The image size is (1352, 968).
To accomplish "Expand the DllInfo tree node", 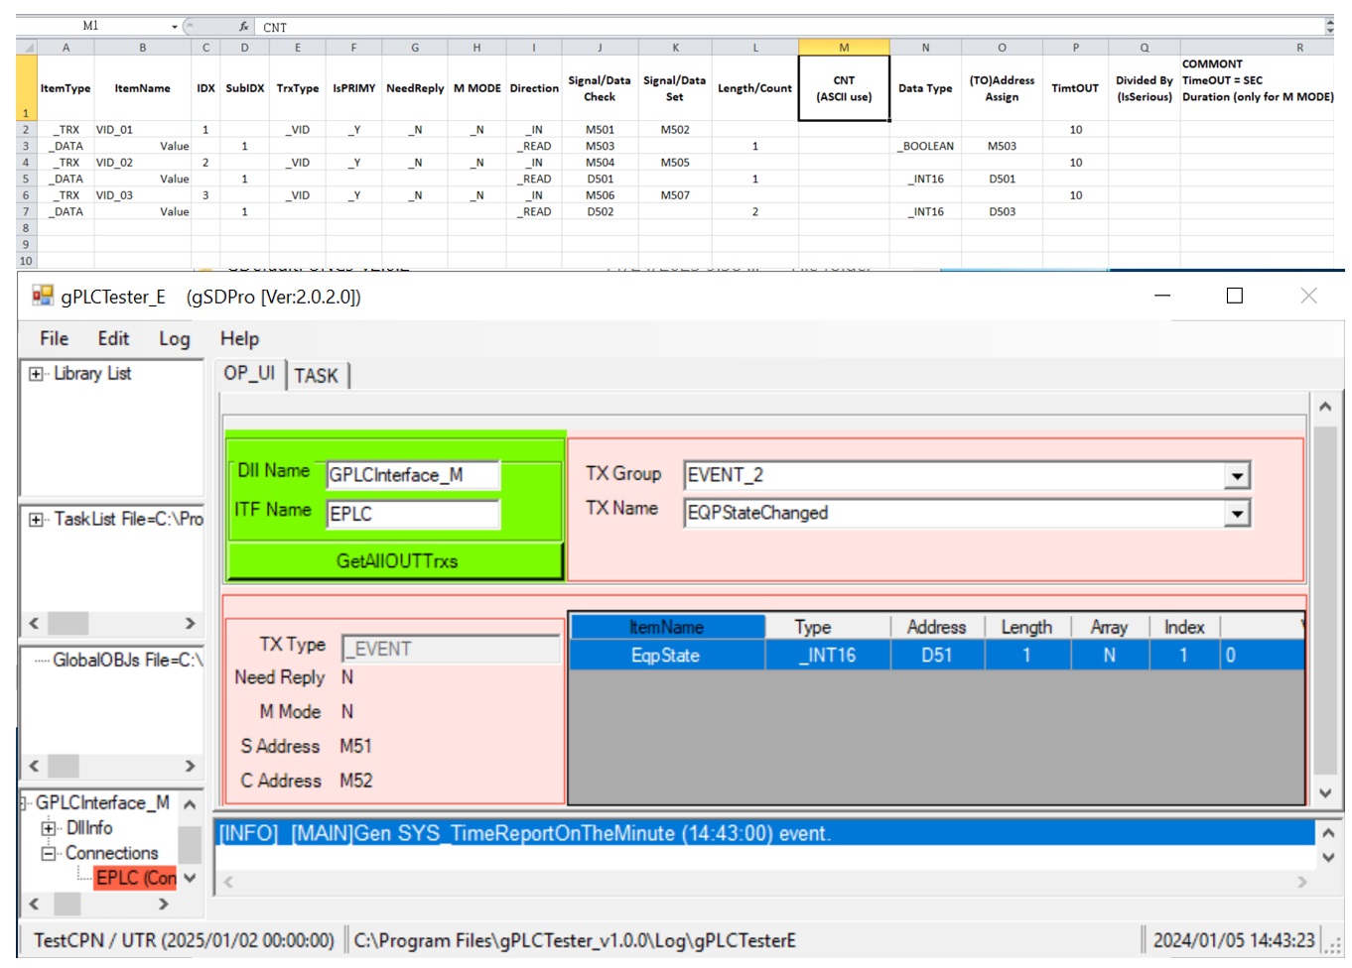I will [x=48, y=828].
